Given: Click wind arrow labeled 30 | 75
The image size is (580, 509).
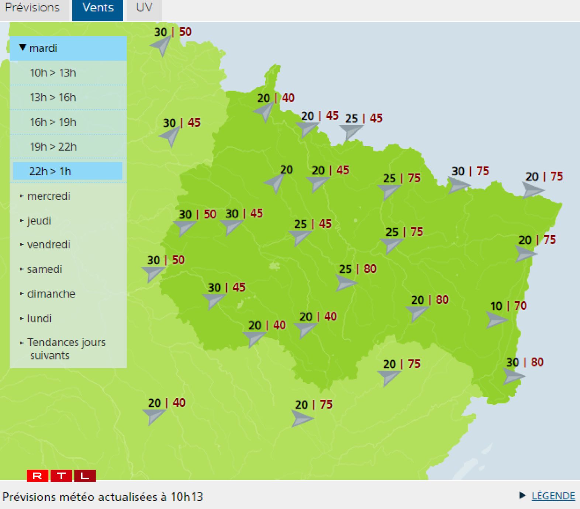Looking at the screenshot, I should click(458, 185).
